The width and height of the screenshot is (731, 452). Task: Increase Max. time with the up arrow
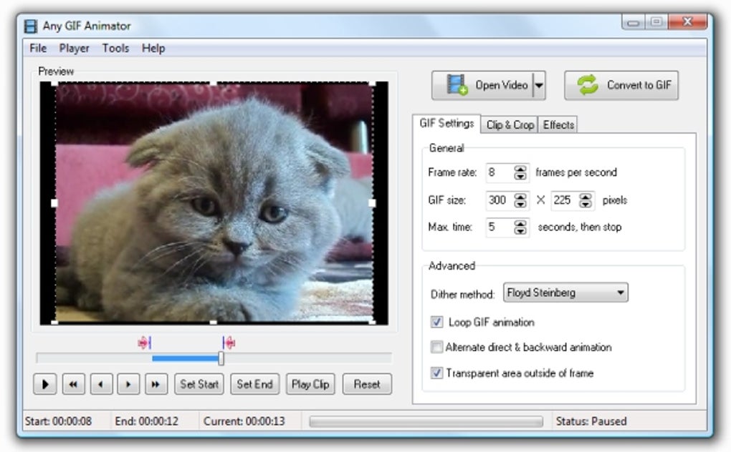pyautogui.click(x=520, y=223)
